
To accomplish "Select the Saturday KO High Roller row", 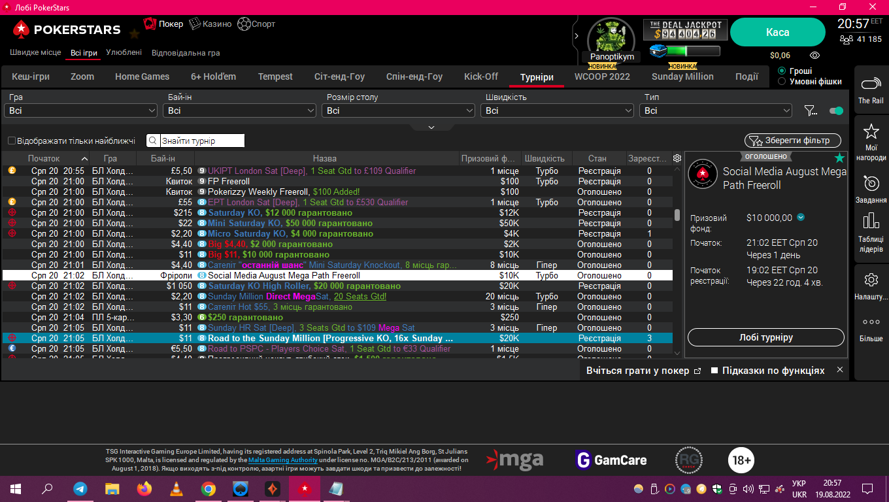I will point(337,286).
